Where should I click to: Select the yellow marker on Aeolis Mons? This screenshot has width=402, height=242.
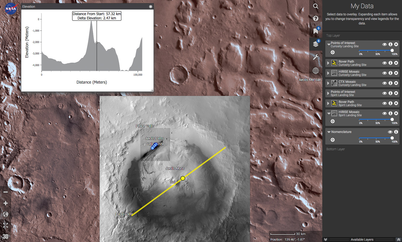click(183, 178)
